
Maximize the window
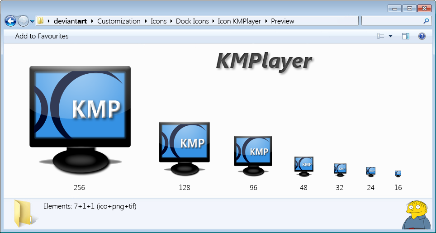pos(409,9)
